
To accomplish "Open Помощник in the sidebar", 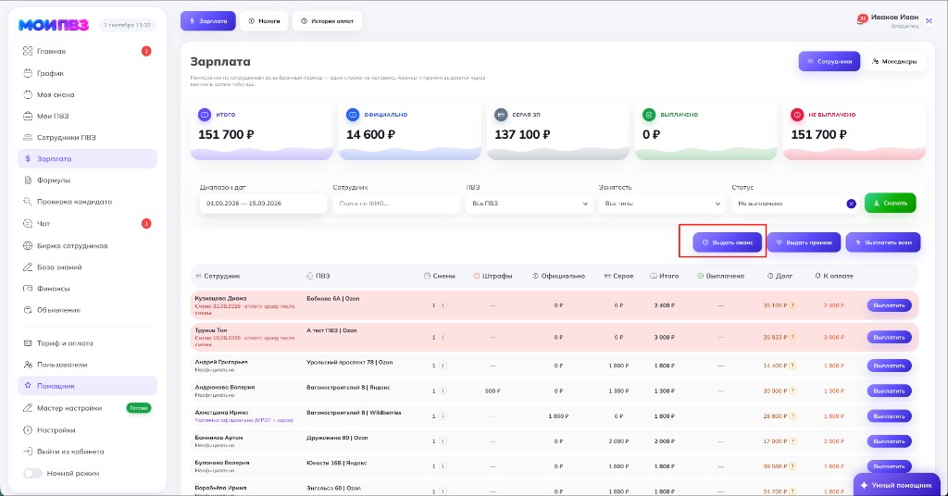I will point(87,386).
